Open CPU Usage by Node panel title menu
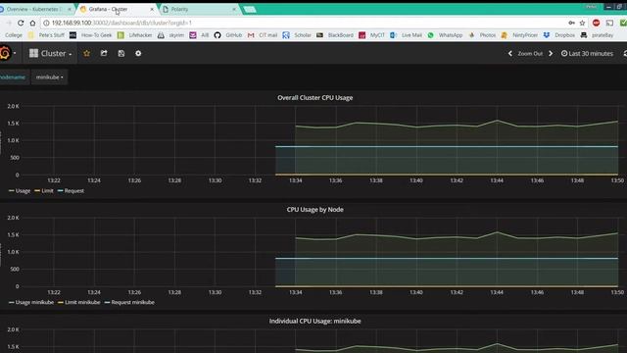Screen dimensions: 627x353 click(x=315, y=209)
